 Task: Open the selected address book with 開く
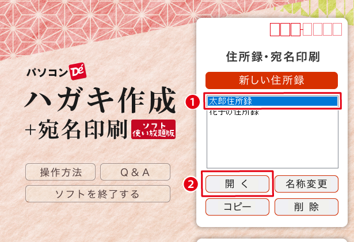pos(237,184)
